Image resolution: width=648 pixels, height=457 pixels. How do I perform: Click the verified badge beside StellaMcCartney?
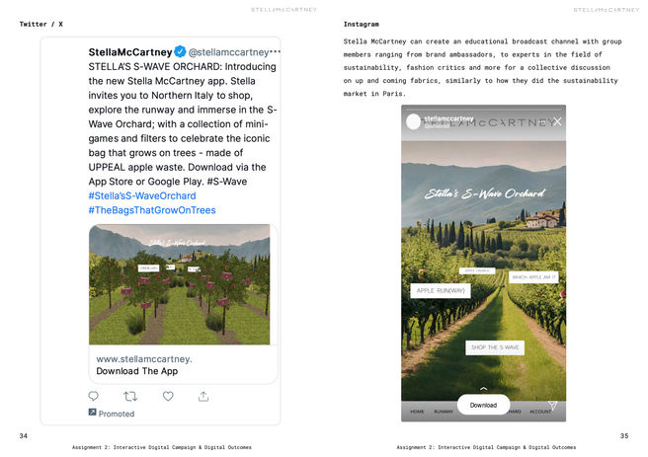tap(180, 51)
